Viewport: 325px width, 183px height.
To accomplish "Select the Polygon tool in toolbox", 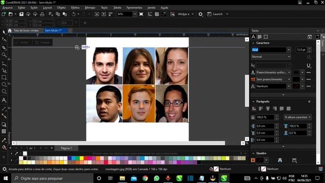I will 4,91.
